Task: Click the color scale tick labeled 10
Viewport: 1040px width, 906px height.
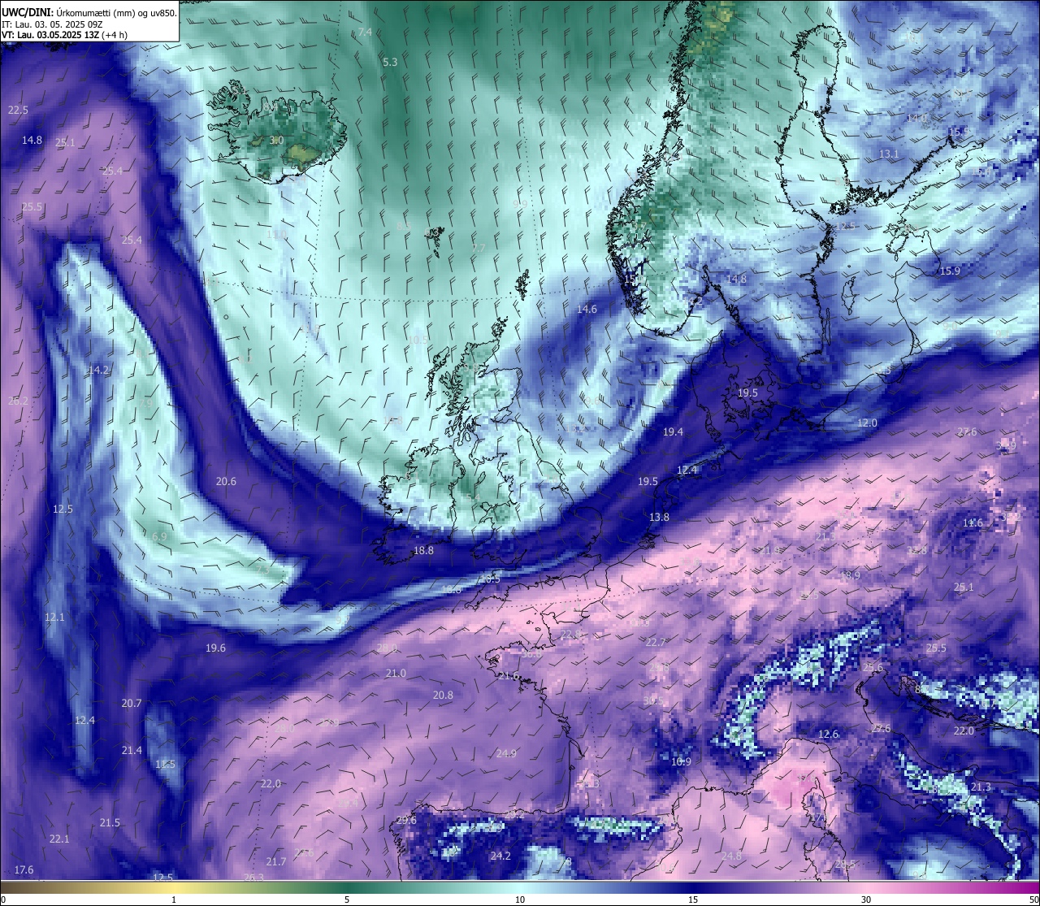Action: click(x=520, y=899)
